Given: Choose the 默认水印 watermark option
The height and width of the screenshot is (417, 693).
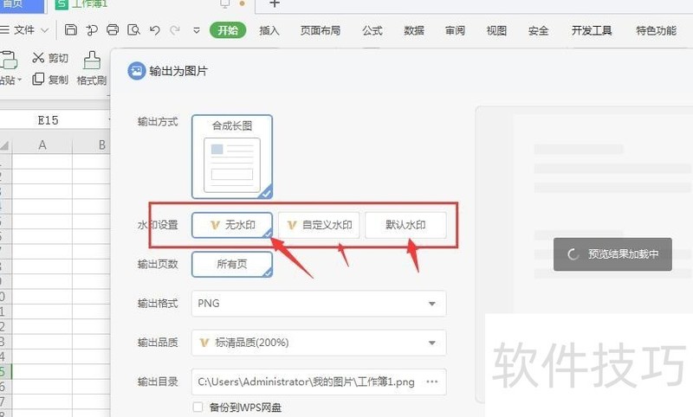Looking at the screenshot, I should (x=405, y=225).
